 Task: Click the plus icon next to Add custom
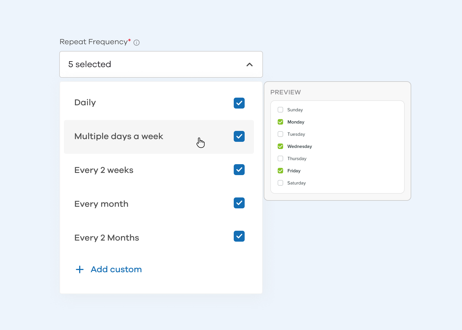(80, 269)
